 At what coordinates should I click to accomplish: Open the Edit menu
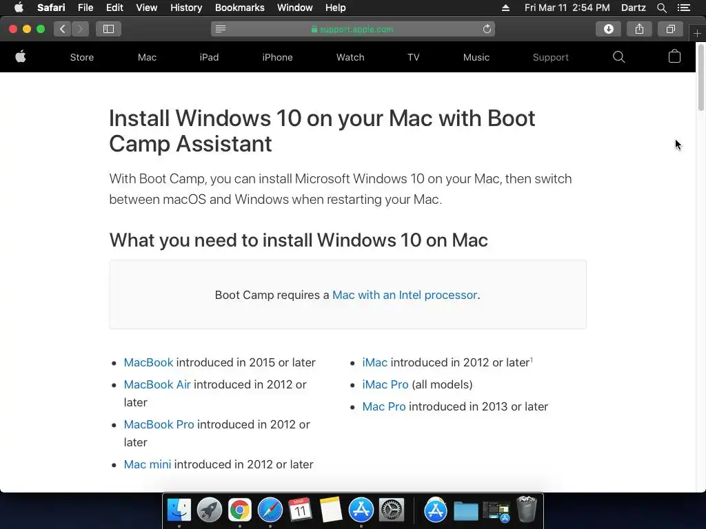click(x=114, y=8)
